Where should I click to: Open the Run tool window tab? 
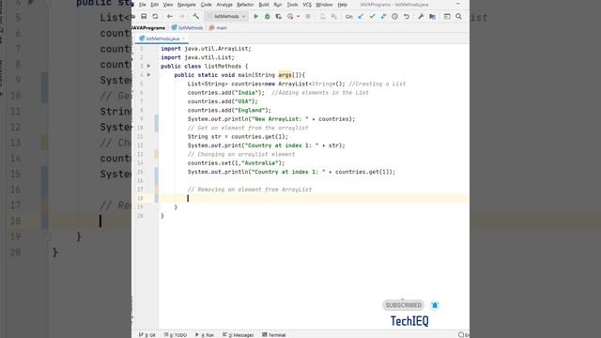[205, 335]
